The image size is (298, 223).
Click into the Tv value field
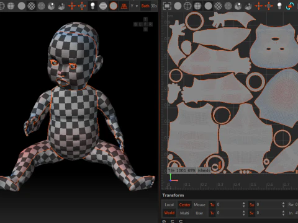click(228, 213)
